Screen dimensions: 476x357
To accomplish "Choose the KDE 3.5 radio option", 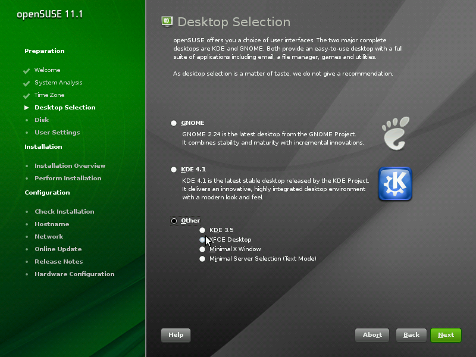I will tap(202, 230).
